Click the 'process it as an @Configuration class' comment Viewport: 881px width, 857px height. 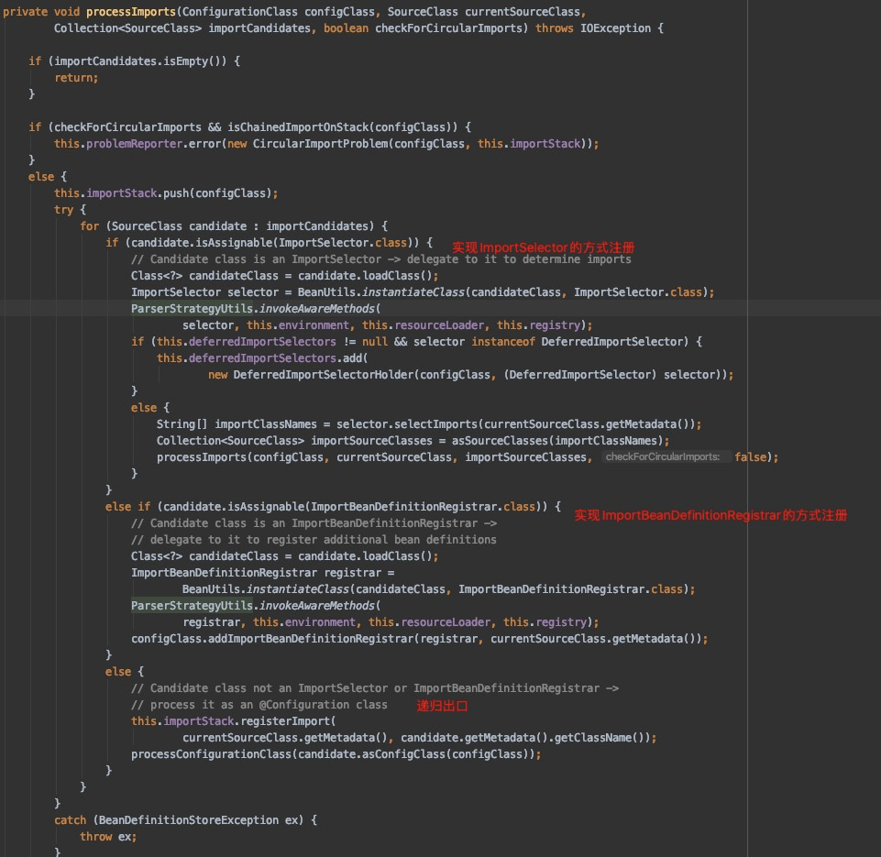click(x=259, y=705)
